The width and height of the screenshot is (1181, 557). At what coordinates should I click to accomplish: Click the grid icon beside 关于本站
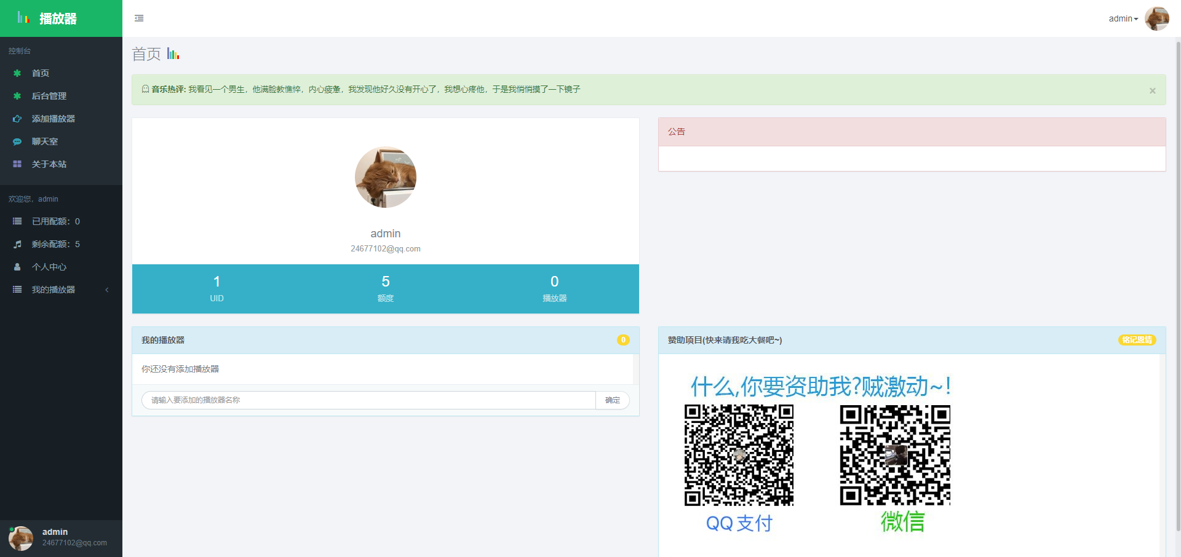tap(17, 164)
